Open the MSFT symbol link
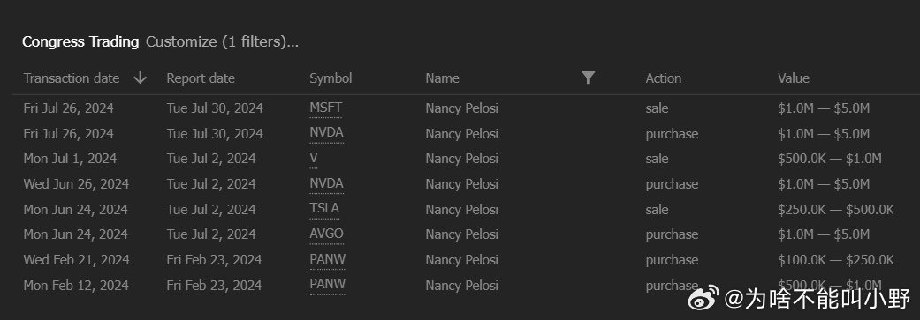The image size is (920, 320). pyautogui.click(x=325, y=108)
